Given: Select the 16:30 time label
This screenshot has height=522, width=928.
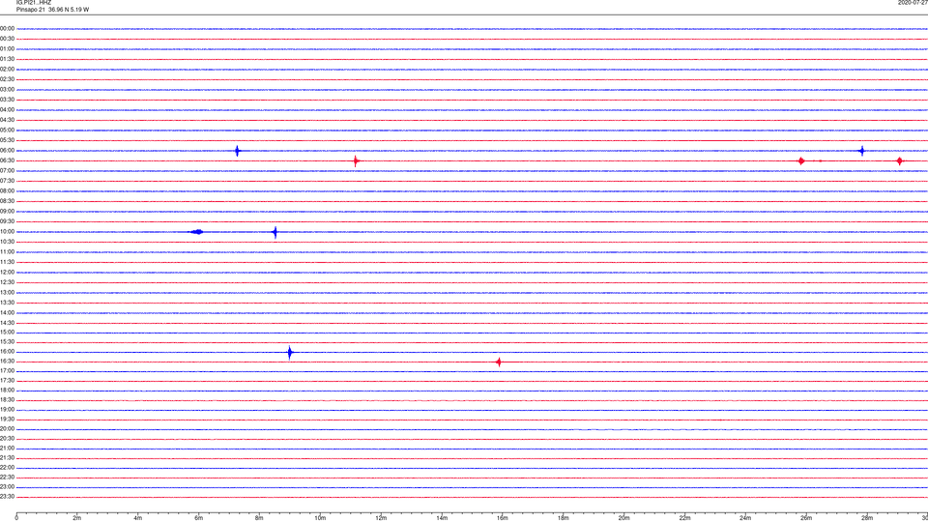Looking at the screenshot, I should [x=7, y=361].
